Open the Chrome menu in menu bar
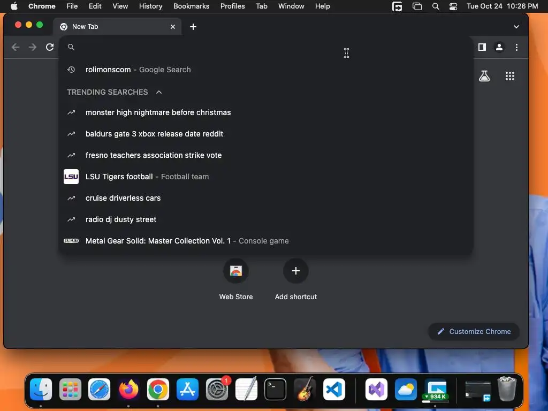This screenshot has width=548, height=411. tap(42, 6)
